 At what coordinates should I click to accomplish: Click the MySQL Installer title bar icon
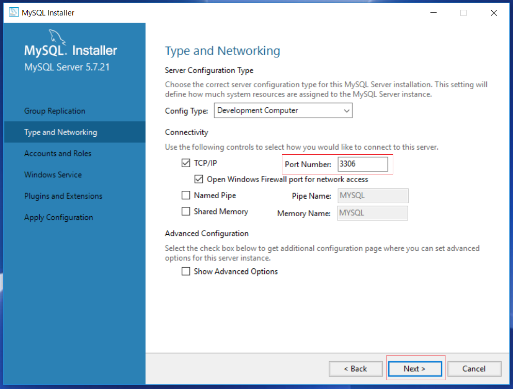click(14, 12)
